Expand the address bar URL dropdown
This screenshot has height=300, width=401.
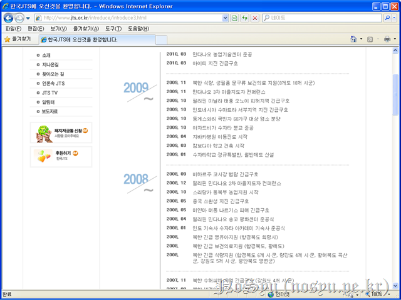click(226, 17)
